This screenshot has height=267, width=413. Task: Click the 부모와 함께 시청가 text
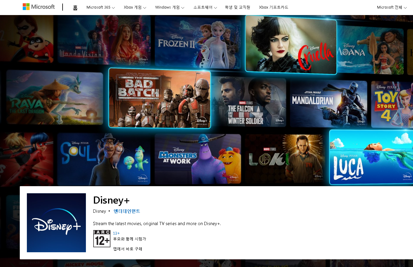click(x=130, y=239)
